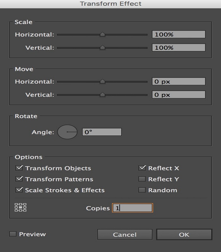Click the Rotate angle dial
221x252 pixels.
67,132
